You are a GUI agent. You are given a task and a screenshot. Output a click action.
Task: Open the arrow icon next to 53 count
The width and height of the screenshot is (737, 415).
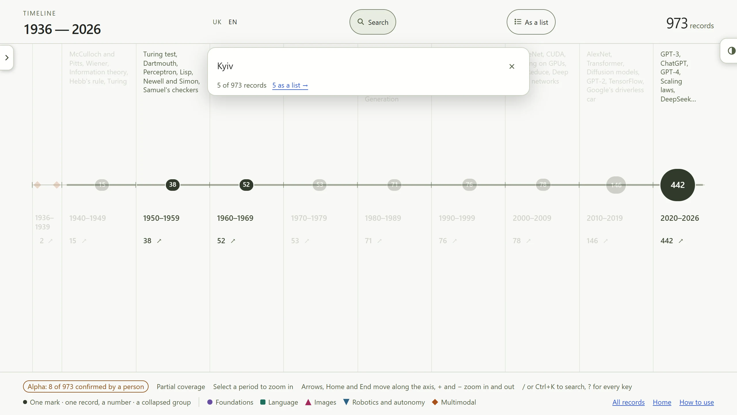(307, 241)
